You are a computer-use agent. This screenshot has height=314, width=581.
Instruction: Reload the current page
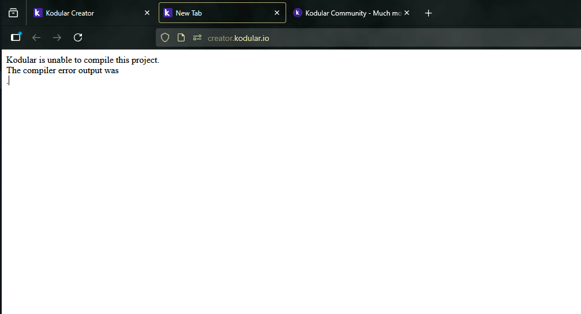(78, 37)
